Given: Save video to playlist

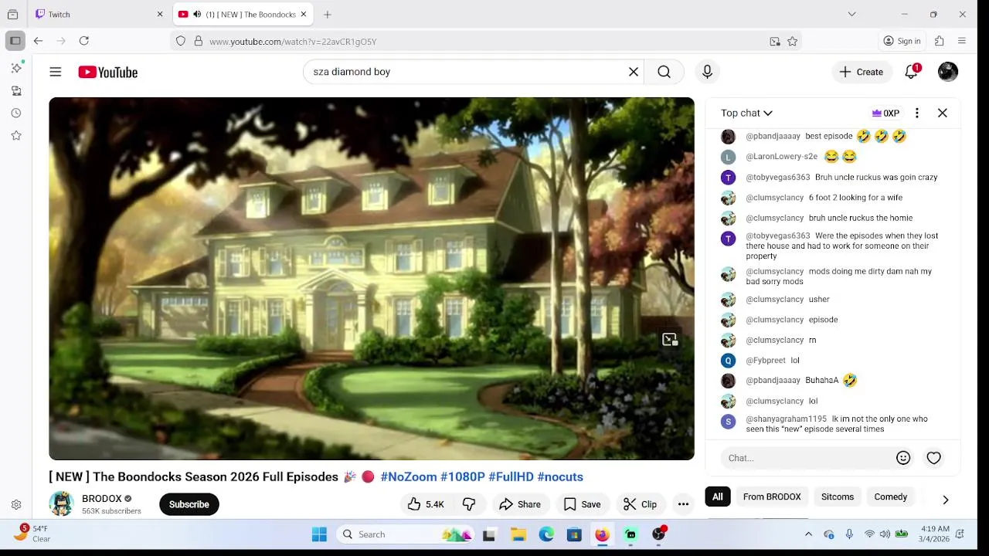Looking at the screenshot, I should (x=582, y=504).
